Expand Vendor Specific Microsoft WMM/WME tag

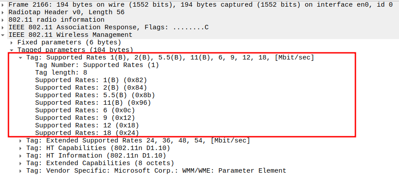(20, 171)
